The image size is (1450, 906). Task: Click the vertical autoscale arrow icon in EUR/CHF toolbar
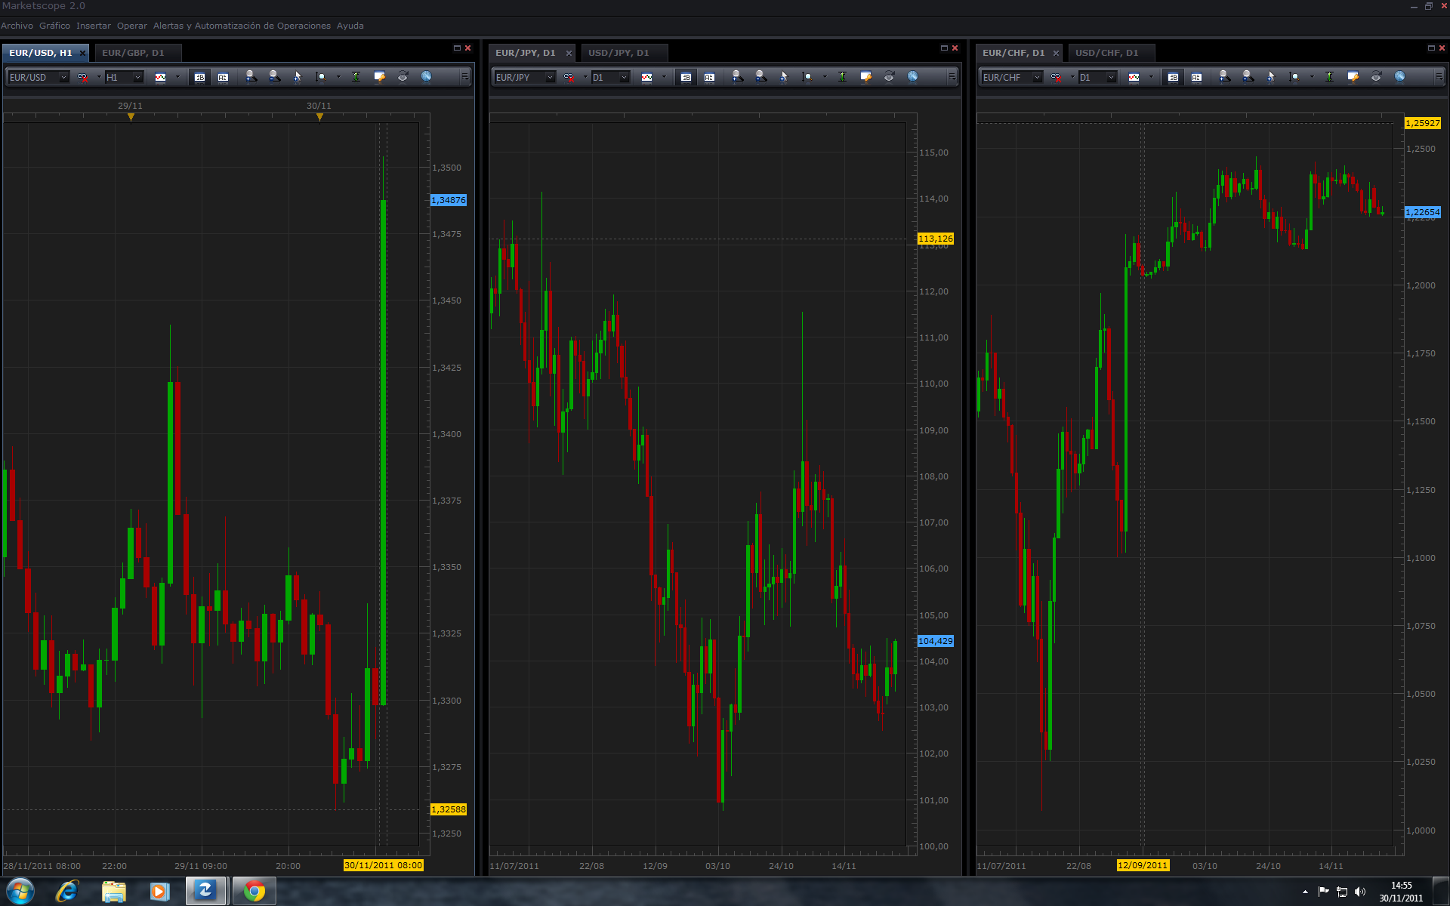pos(1329,77)
